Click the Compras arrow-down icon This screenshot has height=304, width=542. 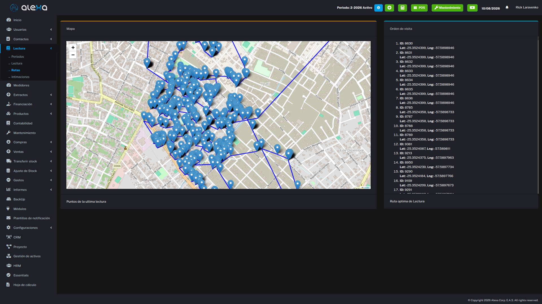(x=8, y=142)
